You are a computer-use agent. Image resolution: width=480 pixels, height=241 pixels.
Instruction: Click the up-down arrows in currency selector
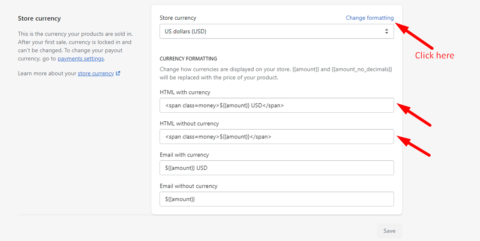point(387,31)
